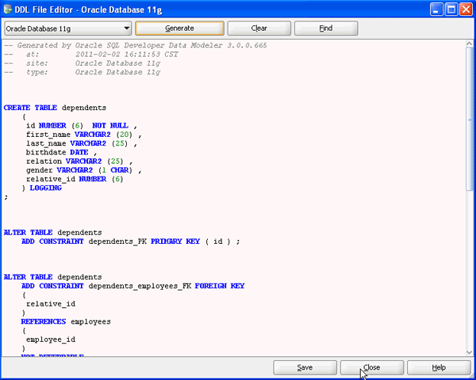Click the 'Generated by Oracle SQL Developer' comment
The image size is (476, 380).
[136, 45]
